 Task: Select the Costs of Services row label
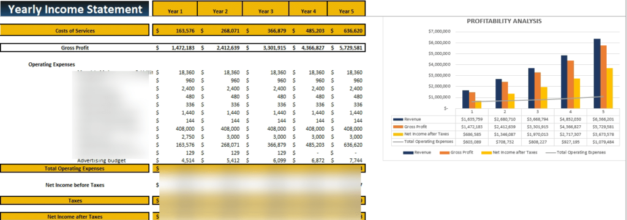click(75, 31)
